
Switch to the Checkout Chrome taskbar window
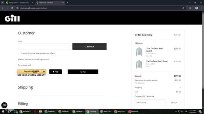coord(92,111)
